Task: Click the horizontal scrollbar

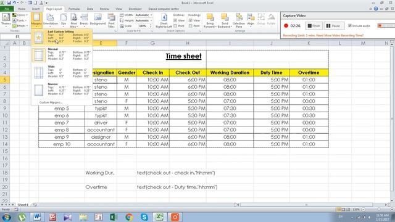Action: pos(306,205)
